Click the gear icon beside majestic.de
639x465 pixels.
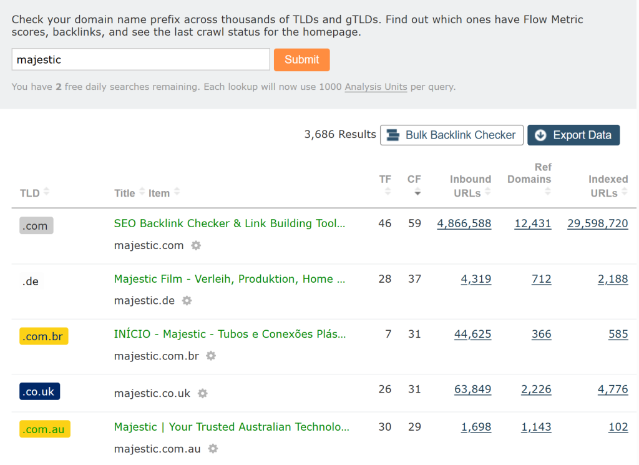tap(186, 301)
